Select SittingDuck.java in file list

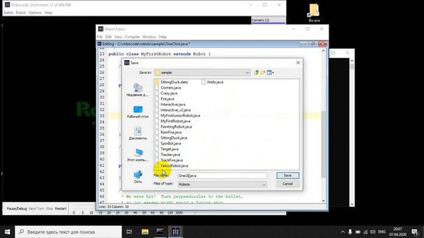171,138
